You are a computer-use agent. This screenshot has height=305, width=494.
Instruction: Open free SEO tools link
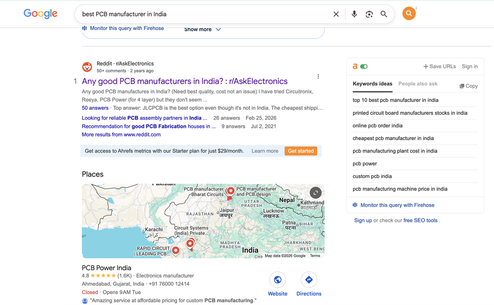click(x=421, y=221)
